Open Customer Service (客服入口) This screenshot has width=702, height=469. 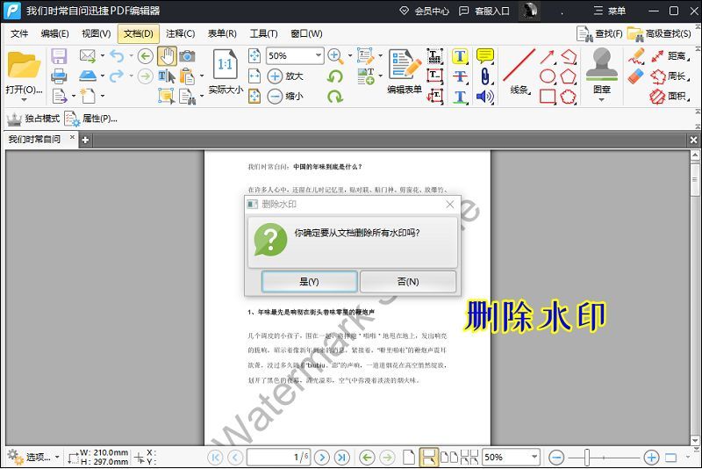[x=485, y=11]
